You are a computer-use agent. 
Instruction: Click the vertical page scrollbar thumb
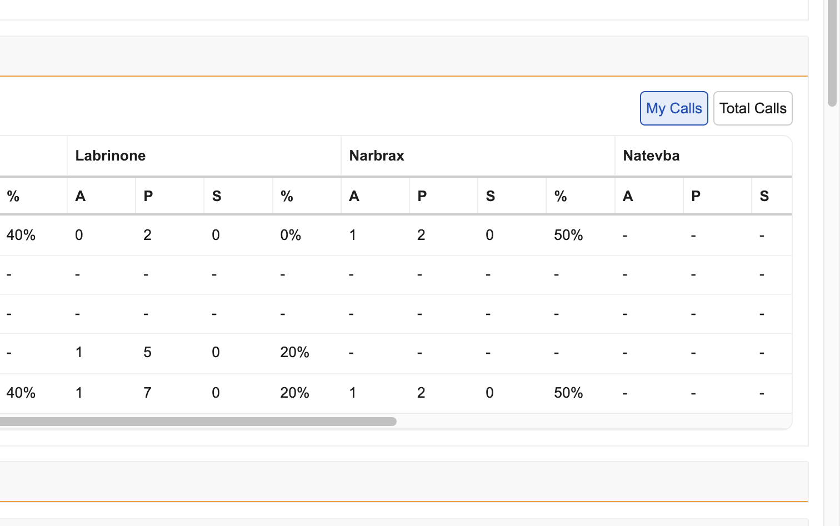coord(832,53)
